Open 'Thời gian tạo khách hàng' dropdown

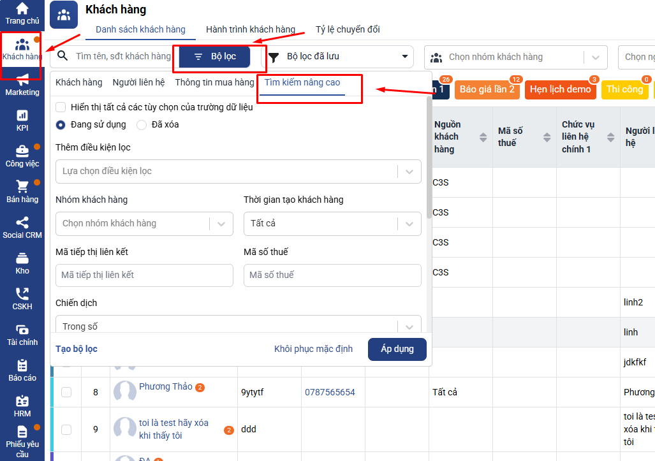pyautogui.click(x=332, y=224)
